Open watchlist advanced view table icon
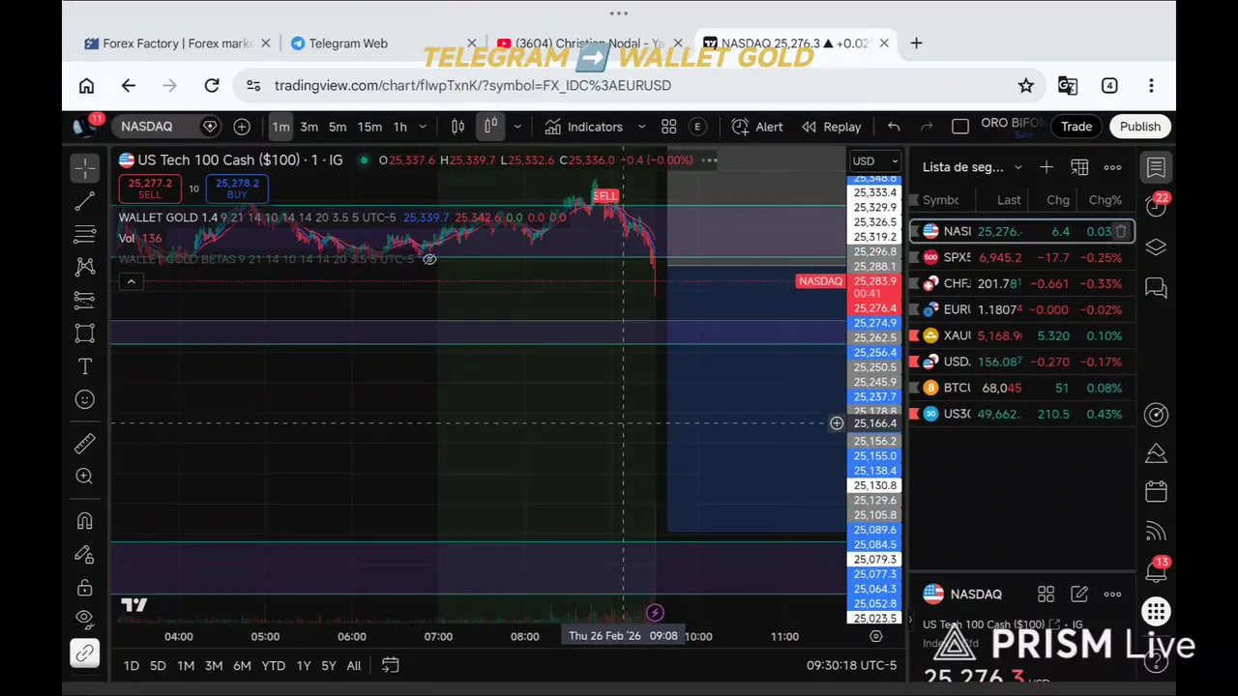Screen dimensions: 1238x696 coord(1079,167)
